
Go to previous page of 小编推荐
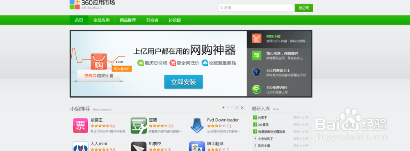pyautogui.click(x=237, y=107)
